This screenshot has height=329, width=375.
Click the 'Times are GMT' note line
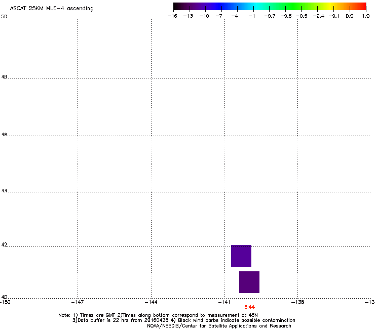click(158, 315)
